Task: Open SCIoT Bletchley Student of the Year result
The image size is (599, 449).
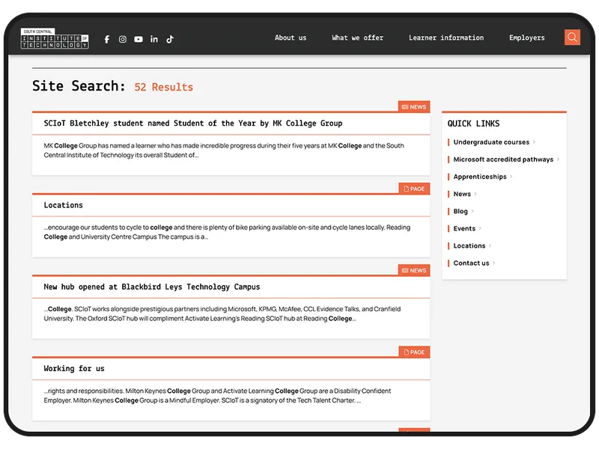Action: pyautogui.click(x=193, y=123)
